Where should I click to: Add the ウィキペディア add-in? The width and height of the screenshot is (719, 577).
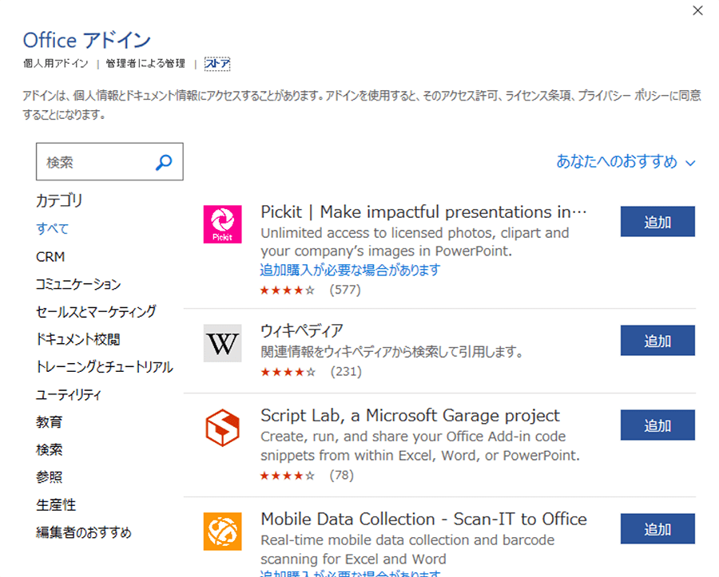[657, 341]
